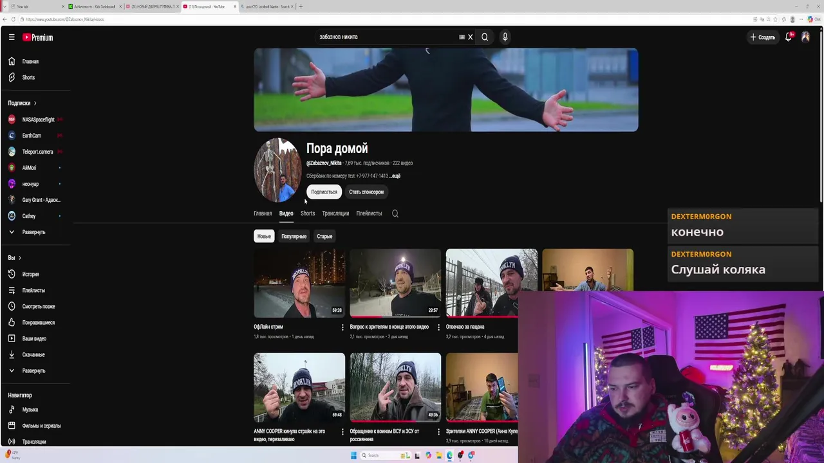Click the YouTube search input field
824x463 pixels.
point(386,37)
